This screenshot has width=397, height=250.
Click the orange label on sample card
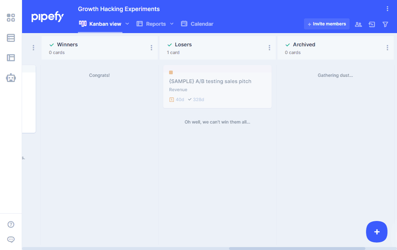click(x=171, y=72)
